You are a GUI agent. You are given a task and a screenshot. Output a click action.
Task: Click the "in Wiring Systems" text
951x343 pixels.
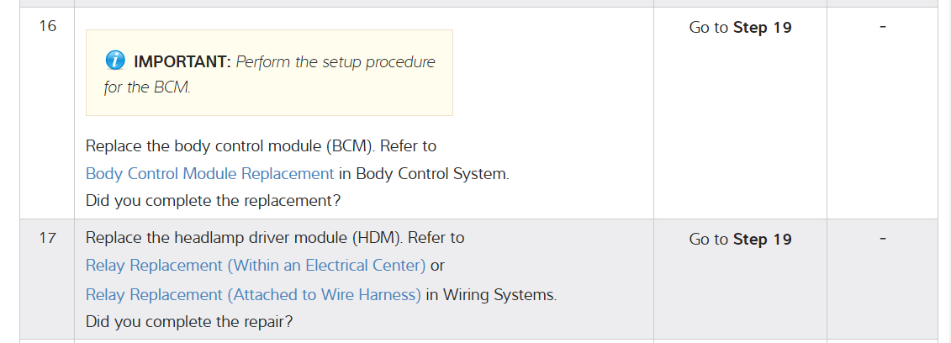click(x=491, y=295)
